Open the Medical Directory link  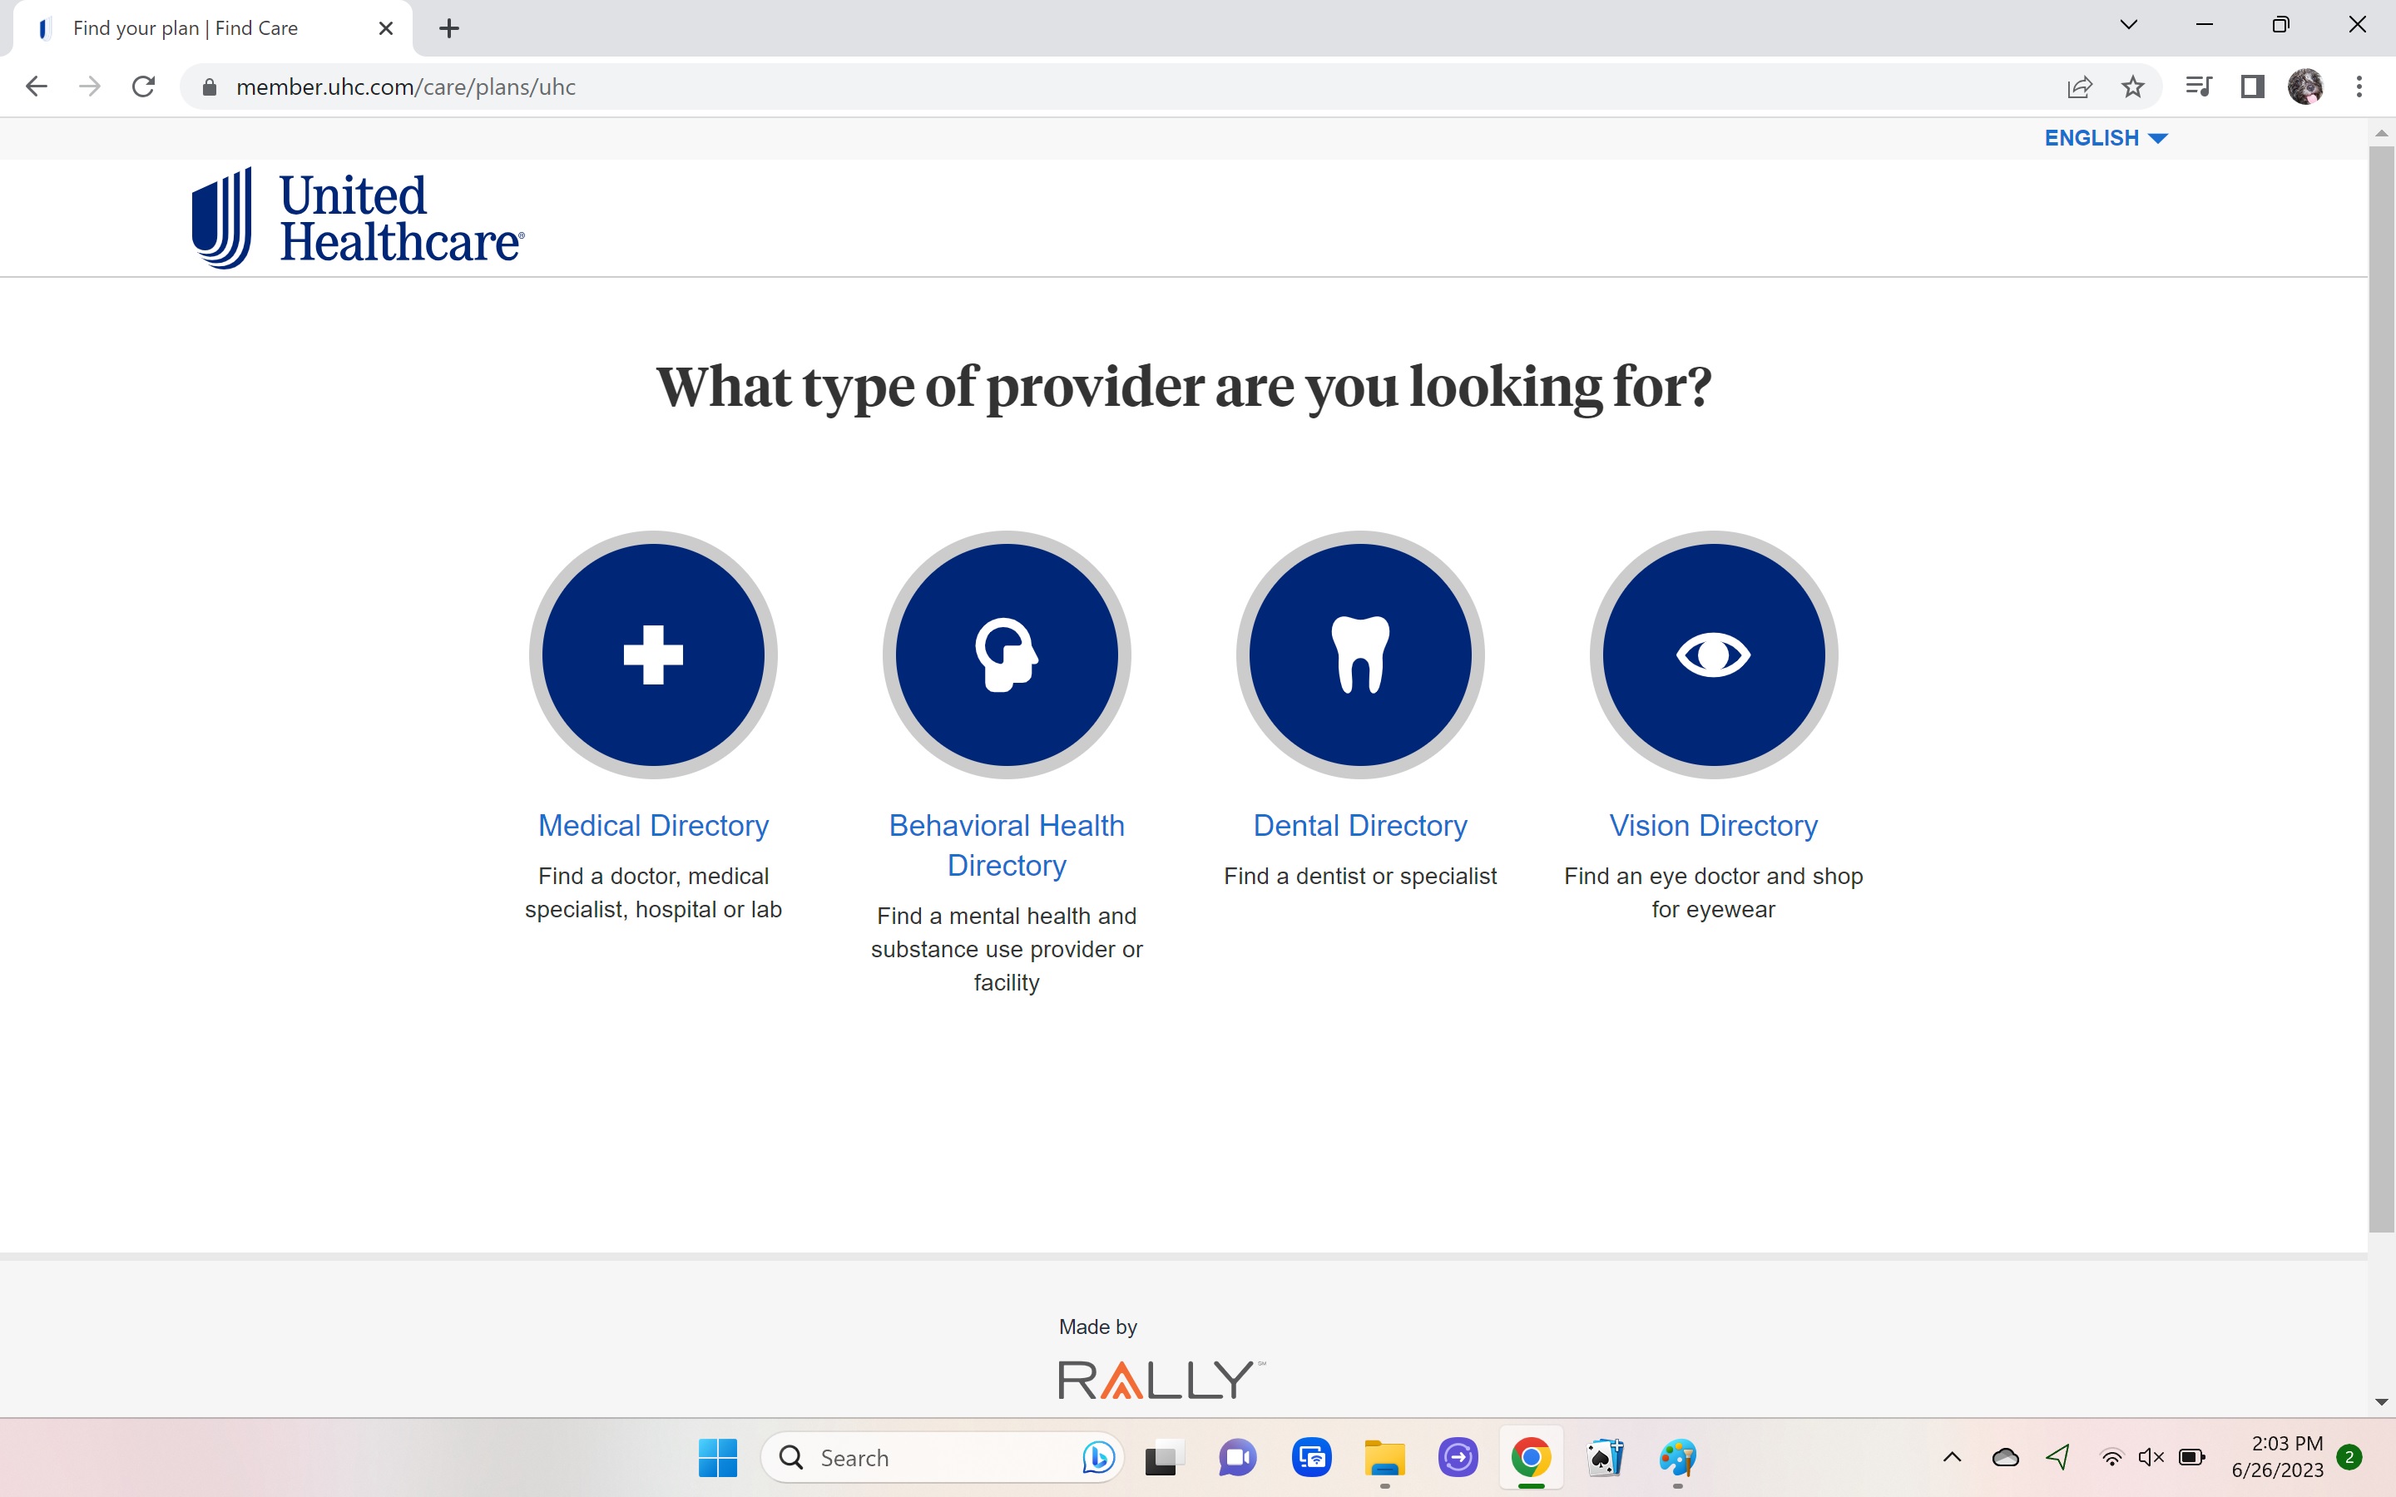pos(652,825)
